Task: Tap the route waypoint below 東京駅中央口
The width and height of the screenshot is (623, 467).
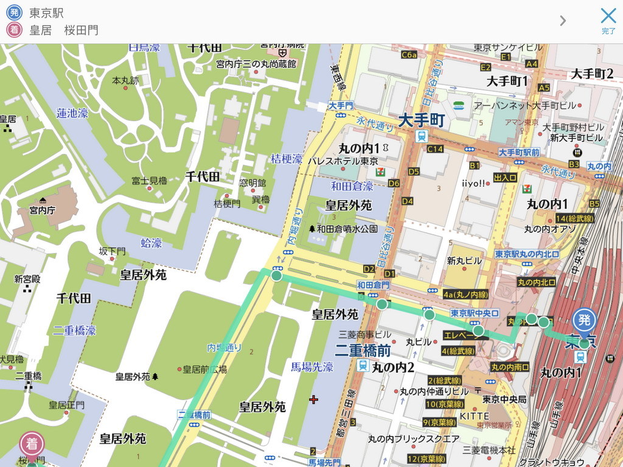Action: pos(478,330)
